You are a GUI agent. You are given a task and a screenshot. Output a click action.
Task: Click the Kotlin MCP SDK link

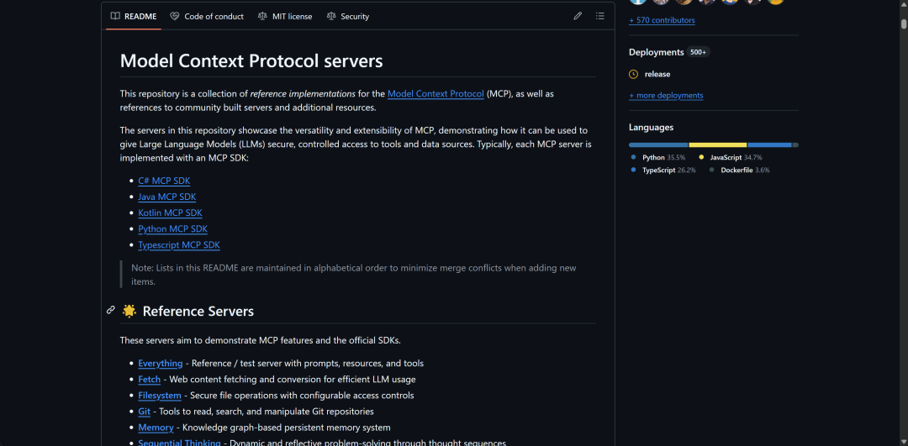[x=170, y=213]
